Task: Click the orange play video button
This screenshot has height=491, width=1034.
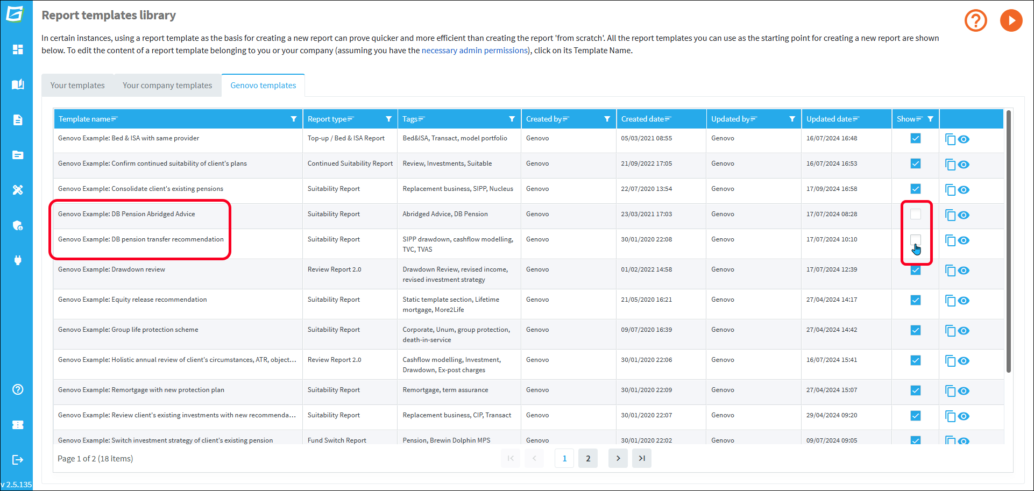Action: pyautogui.click(x=1011, y=21)
